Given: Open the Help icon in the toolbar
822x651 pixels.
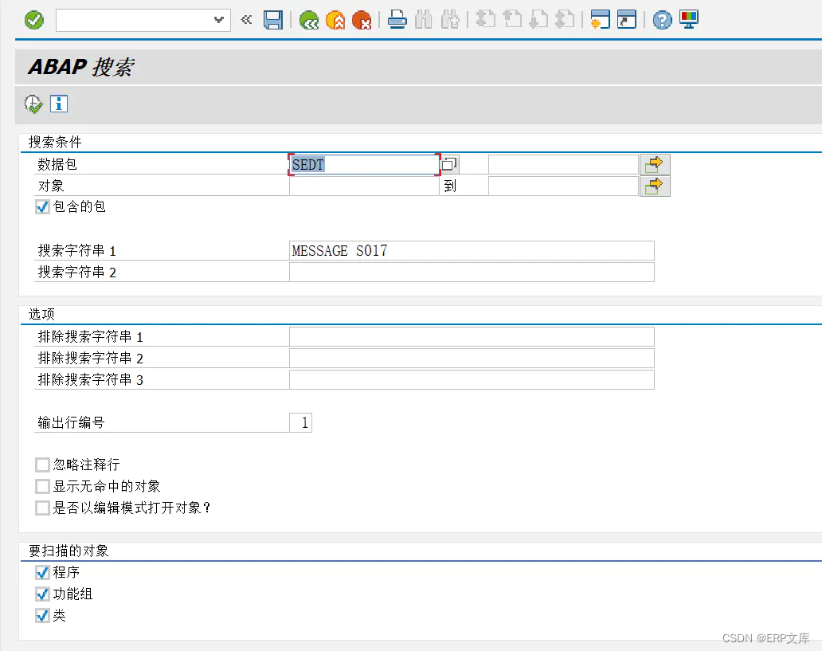Looking at the screenshot, I should (662, 20).
